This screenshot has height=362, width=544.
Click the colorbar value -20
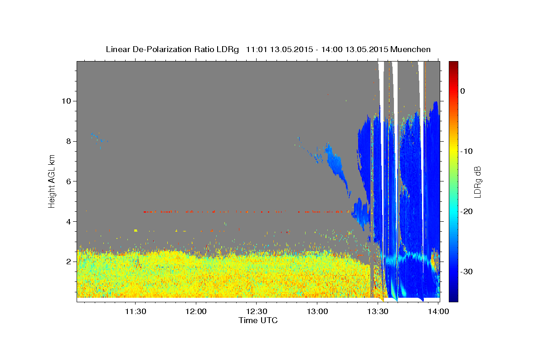[466, 211]
